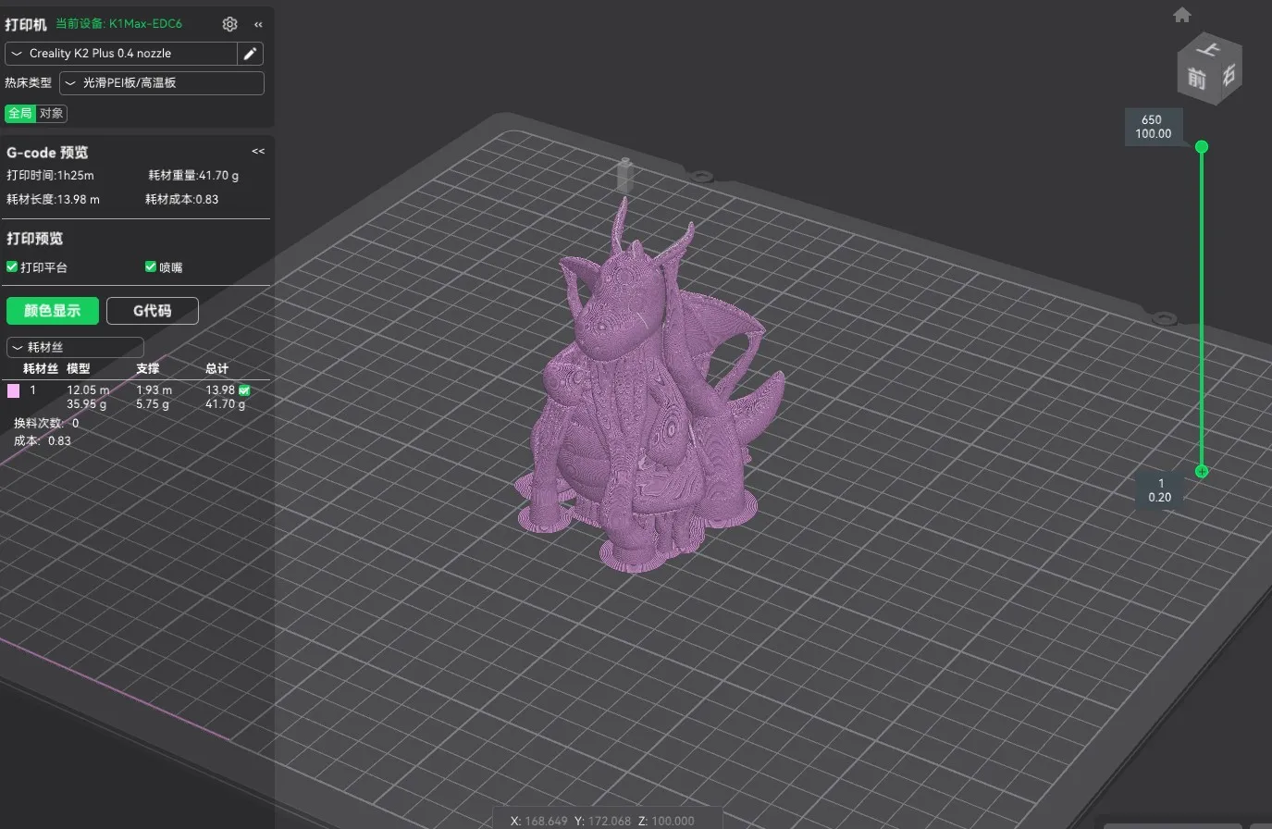
Task: Select the 全局 global tab
Action: pyautogui.click(x=20, y=114)
